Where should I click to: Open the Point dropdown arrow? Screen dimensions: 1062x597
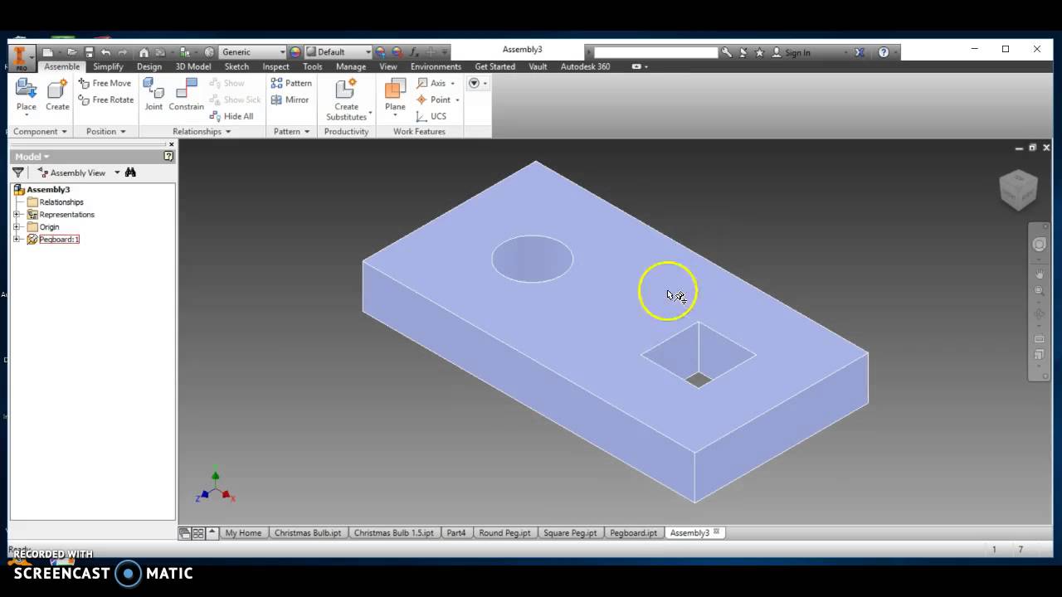coord(456,99)
